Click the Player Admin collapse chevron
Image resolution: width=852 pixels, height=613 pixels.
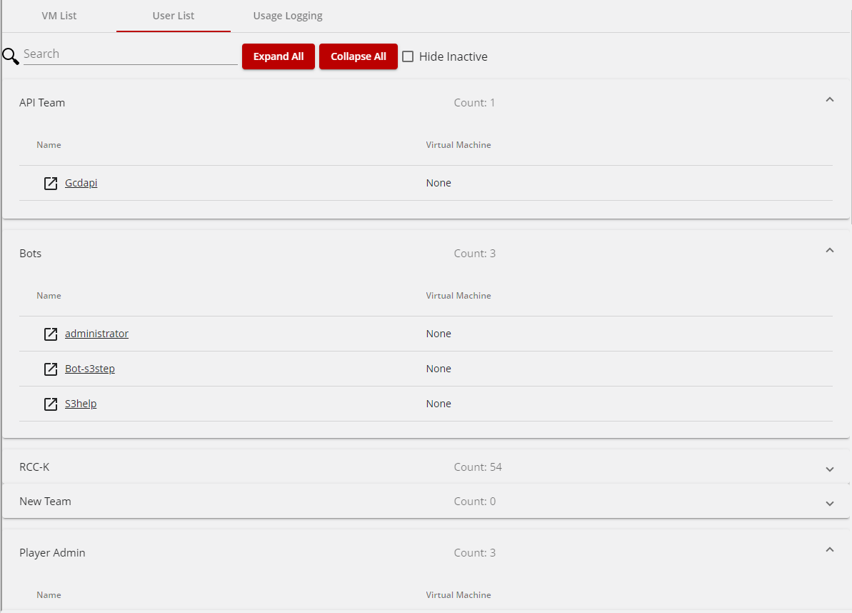point(830,550)
